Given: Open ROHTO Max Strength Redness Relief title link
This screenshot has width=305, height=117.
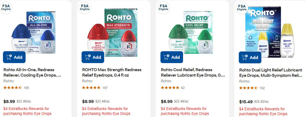Looking at the screenshot, I should tap(111, 73).
